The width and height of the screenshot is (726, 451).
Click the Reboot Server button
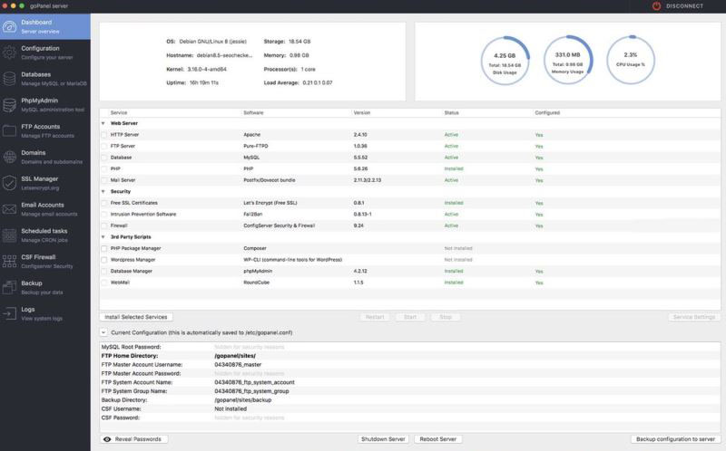coord(438,439)
